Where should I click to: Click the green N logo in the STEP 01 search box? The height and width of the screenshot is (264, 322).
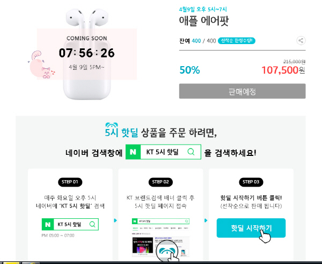pos(48,224)
